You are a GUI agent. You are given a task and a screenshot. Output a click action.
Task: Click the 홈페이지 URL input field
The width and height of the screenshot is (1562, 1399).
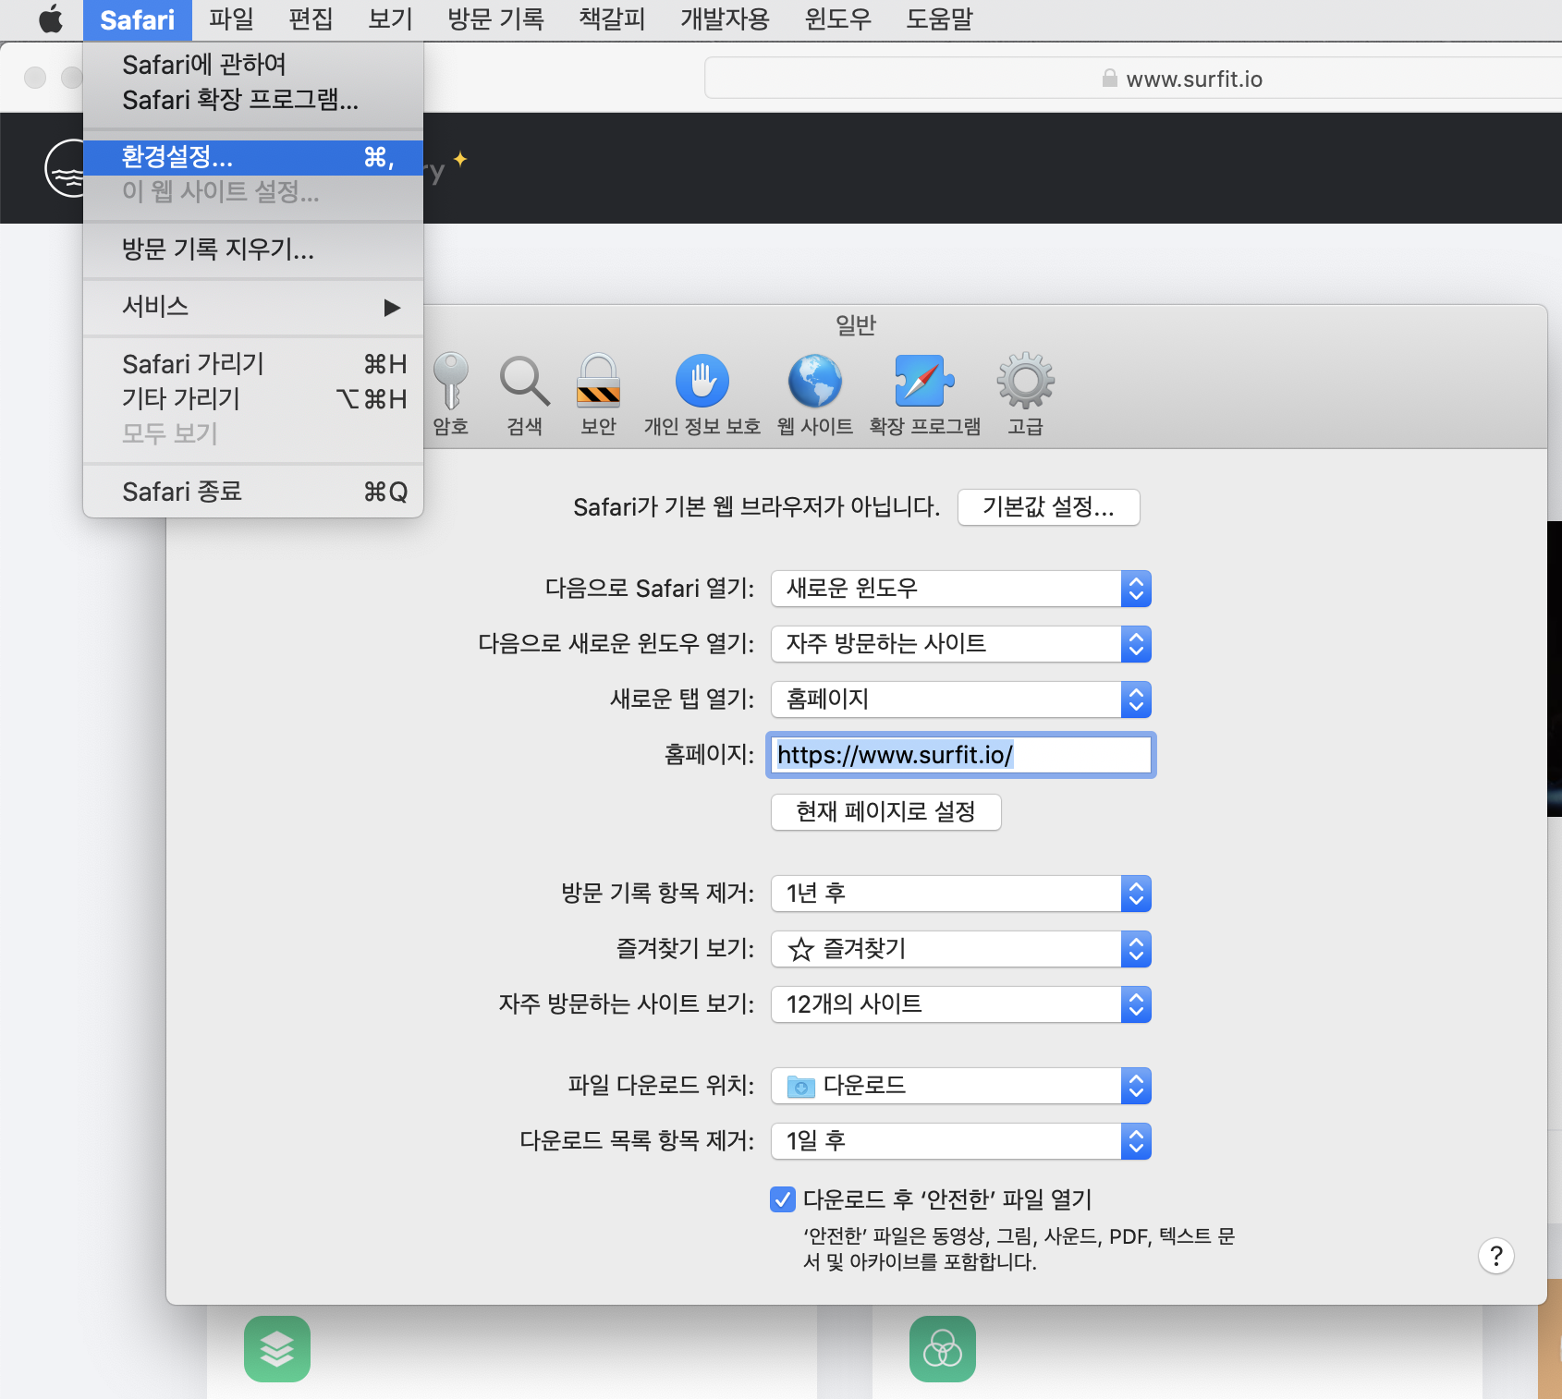(961, 755)
